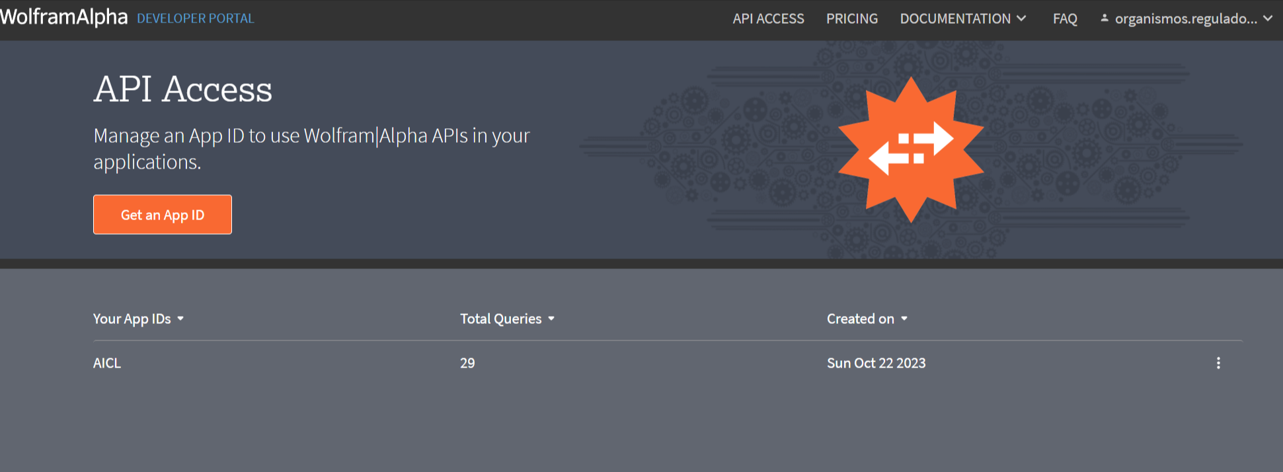Viewport: 1283px width, 472px height.
Task: Open the Developer Portal link
Action: pyautogui.click(x=195, y=19)
